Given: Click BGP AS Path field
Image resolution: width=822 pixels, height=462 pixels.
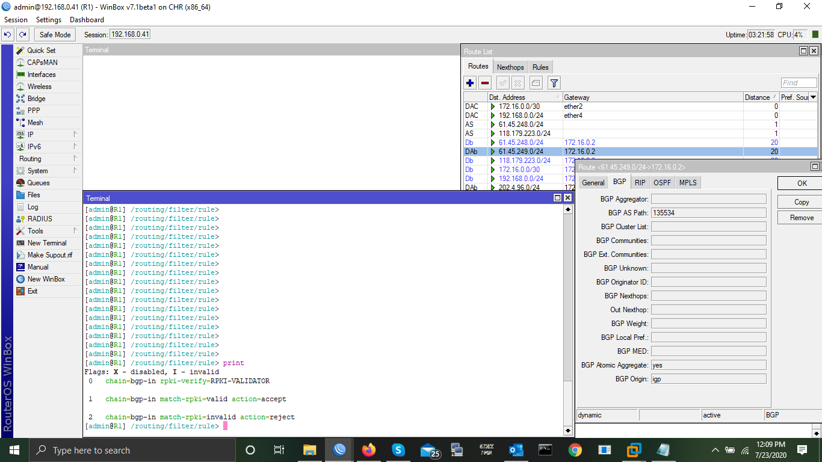Looking at the screenshot, I should pyautogui.click(x=708, y=213).
